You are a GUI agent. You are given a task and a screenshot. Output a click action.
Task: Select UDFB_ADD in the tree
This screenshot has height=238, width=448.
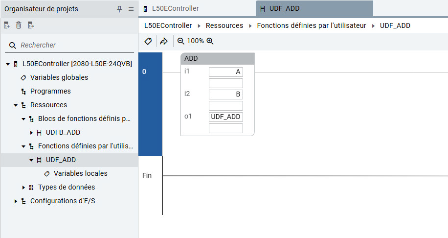coord(63,132)
